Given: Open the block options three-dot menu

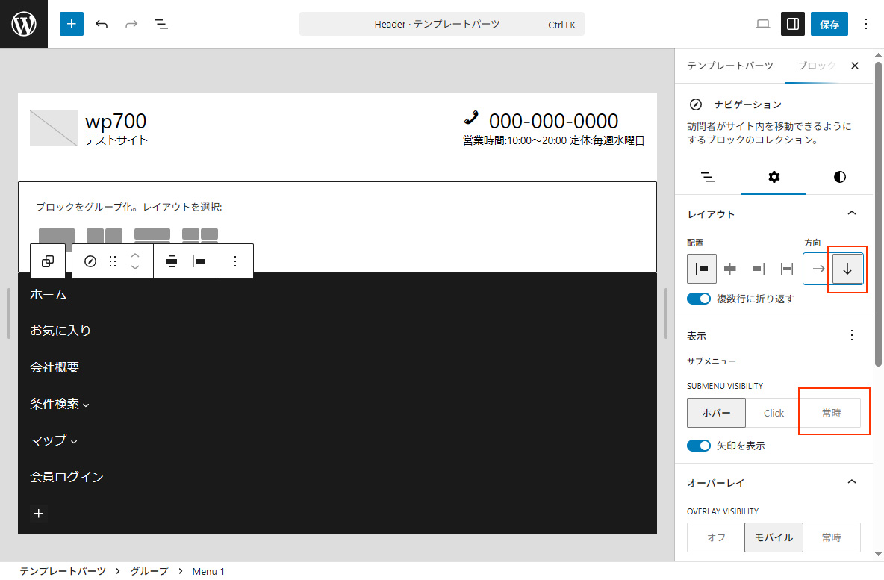Looking at the screenshot, I should pyautogui.click(x=235, y=261).
